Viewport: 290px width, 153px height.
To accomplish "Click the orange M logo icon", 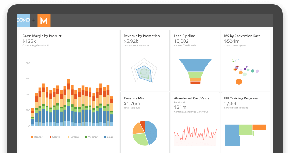I will [44, 20].
